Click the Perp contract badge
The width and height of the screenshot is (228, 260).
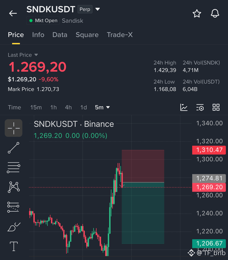click(85, 9)
